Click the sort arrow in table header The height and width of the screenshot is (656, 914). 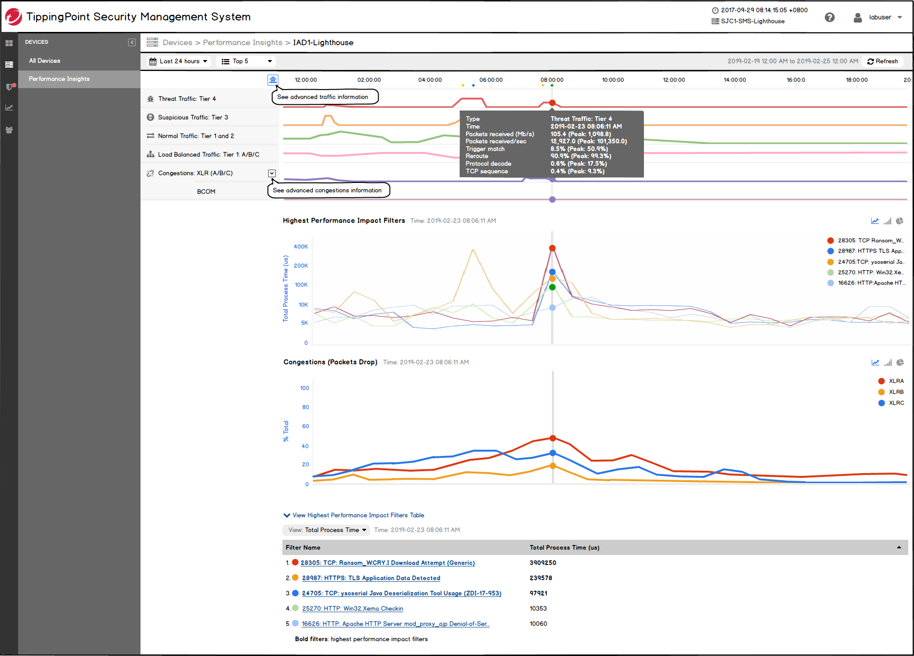899,547
